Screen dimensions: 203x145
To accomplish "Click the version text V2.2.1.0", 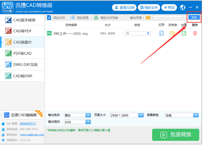I will pos(25,140).
